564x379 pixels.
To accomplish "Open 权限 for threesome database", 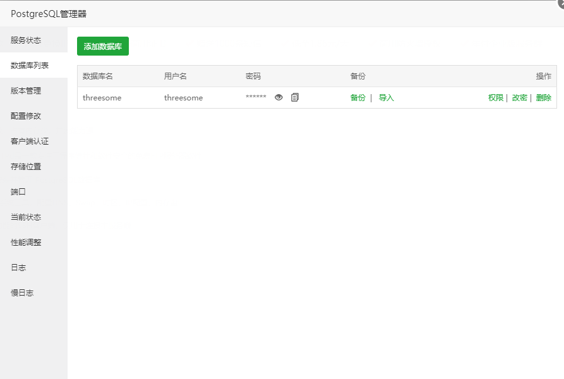I will tap(496, 97).
